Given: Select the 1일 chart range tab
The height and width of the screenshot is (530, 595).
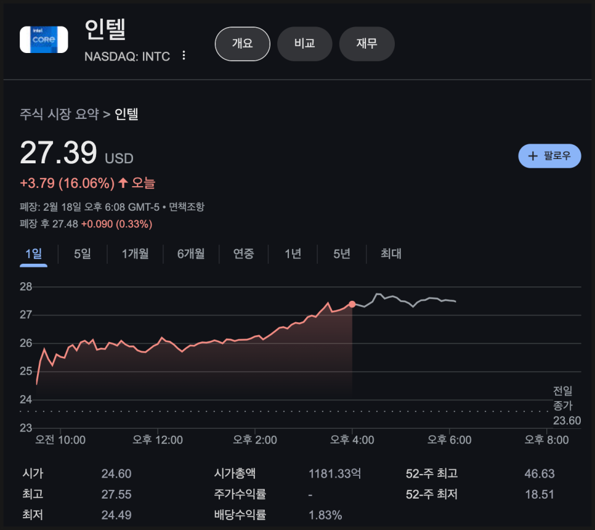Looking at the screenshot, I should click(x=33, y=254).
